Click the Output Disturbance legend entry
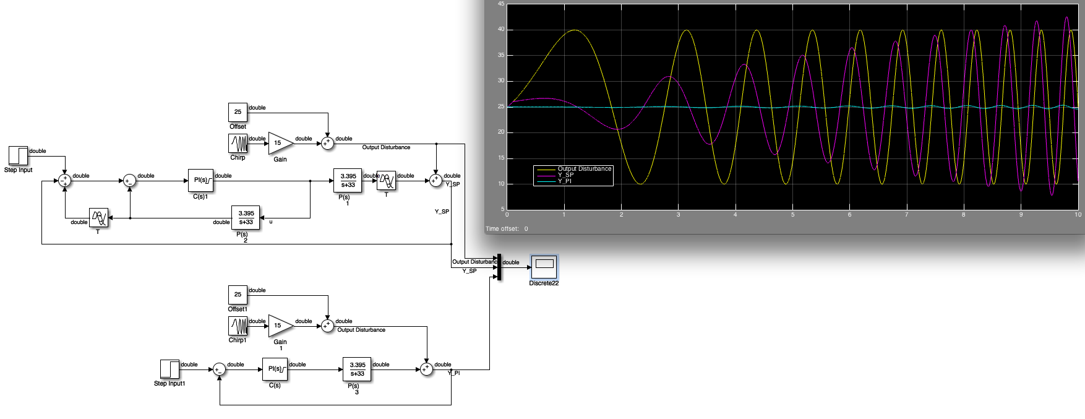This screenshot has height=419, width=1085. [584, 169]
